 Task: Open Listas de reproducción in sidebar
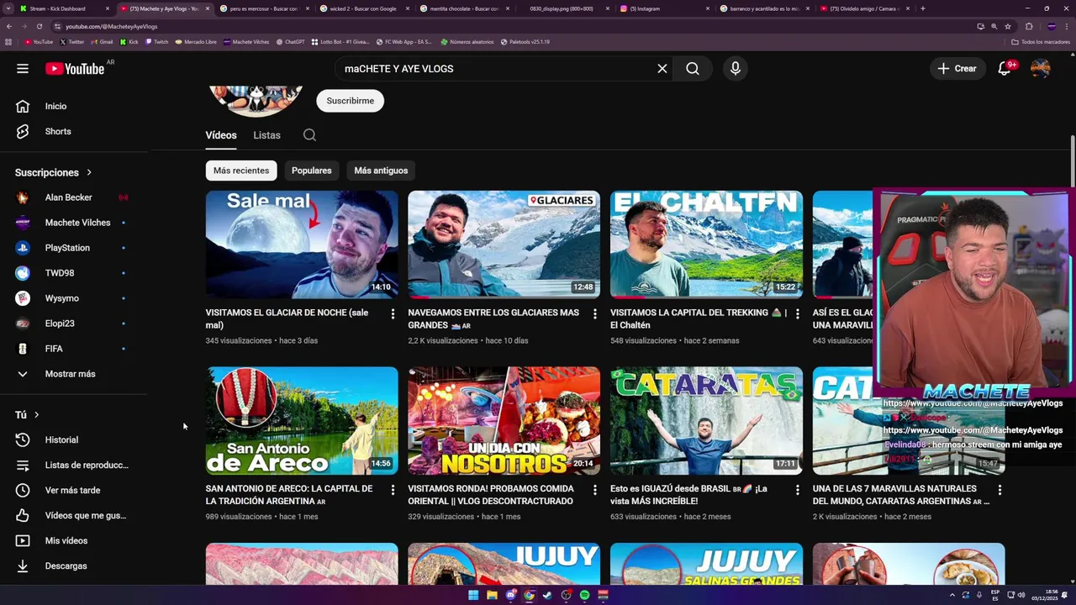pyautogui.click(x=73, y=465)
